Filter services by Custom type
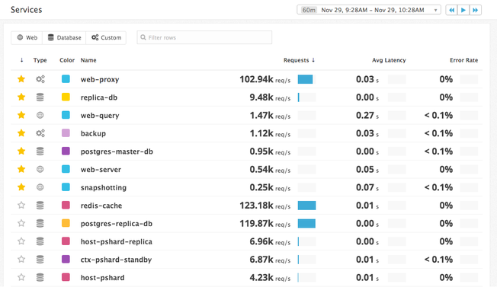 point(106,37)
